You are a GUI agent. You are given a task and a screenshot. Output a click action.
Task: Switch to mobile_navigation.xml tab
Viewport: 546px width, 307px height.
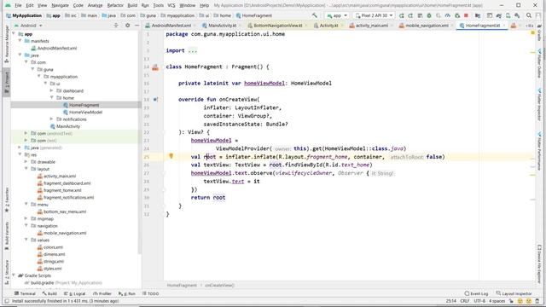tap(427, 26)
